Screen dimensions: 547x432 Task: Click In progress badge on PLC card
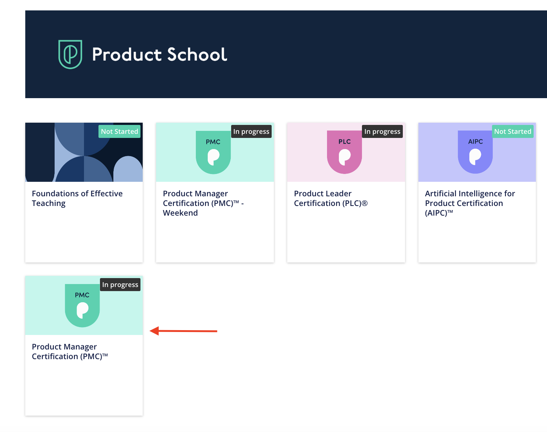point(382,131)
